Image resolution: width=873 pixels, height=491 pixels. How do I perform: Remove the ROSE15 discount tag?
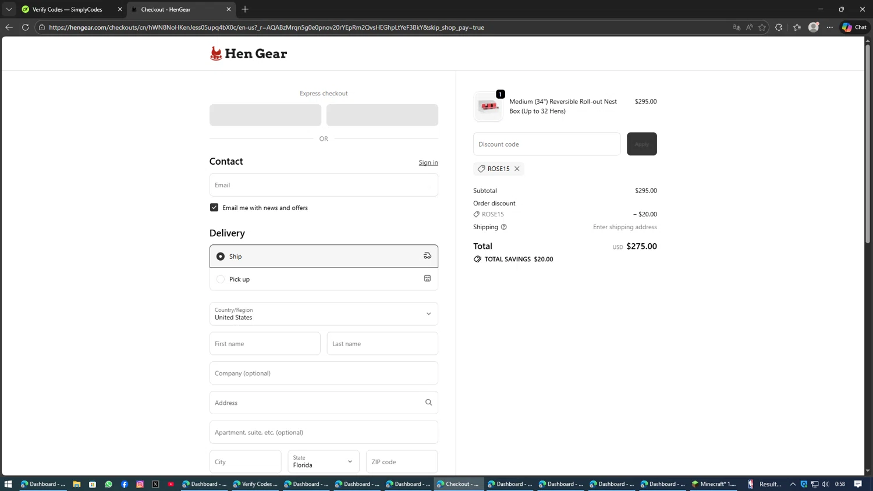[x=517, y=169]
